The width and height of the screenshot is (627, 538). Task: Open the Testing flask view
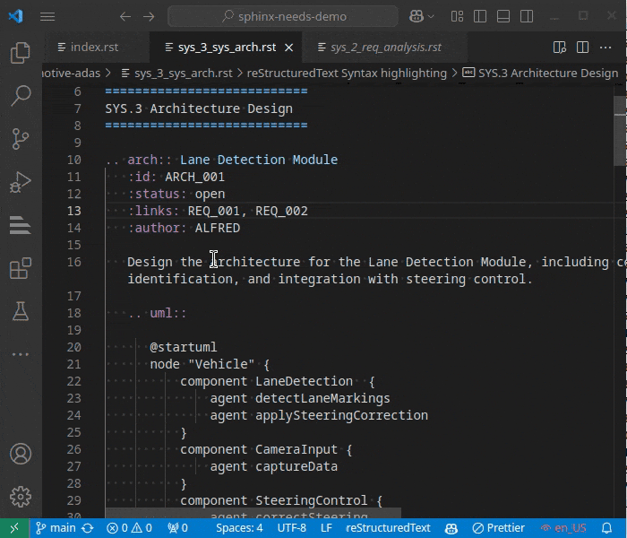tap(21, 311)
